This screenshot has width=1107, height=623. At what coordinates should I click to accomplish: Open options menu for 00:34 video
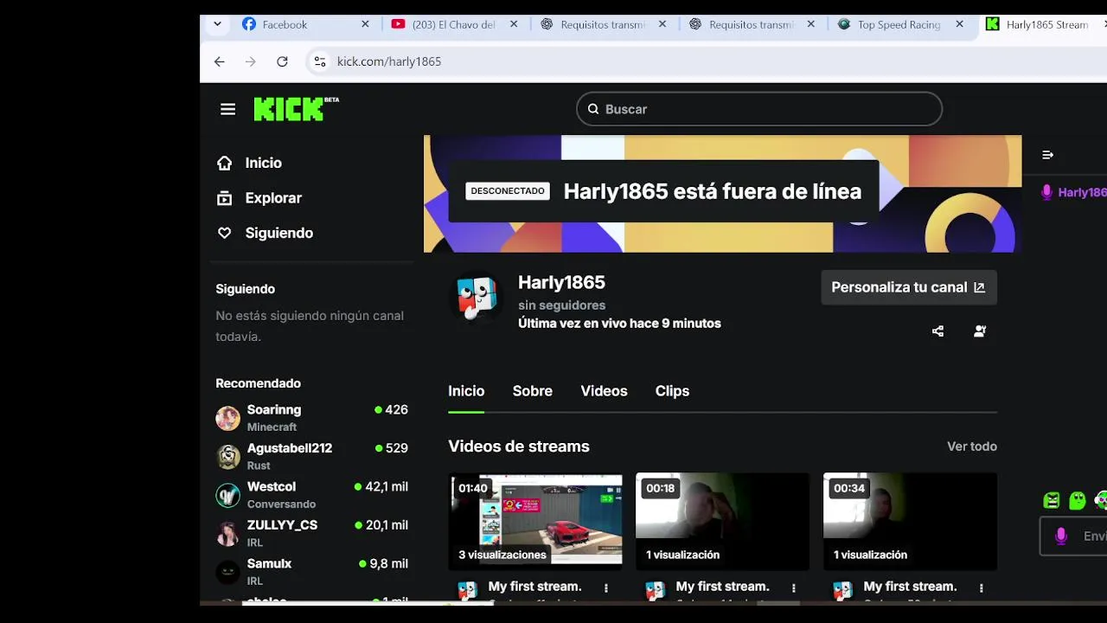coord(982,588)
